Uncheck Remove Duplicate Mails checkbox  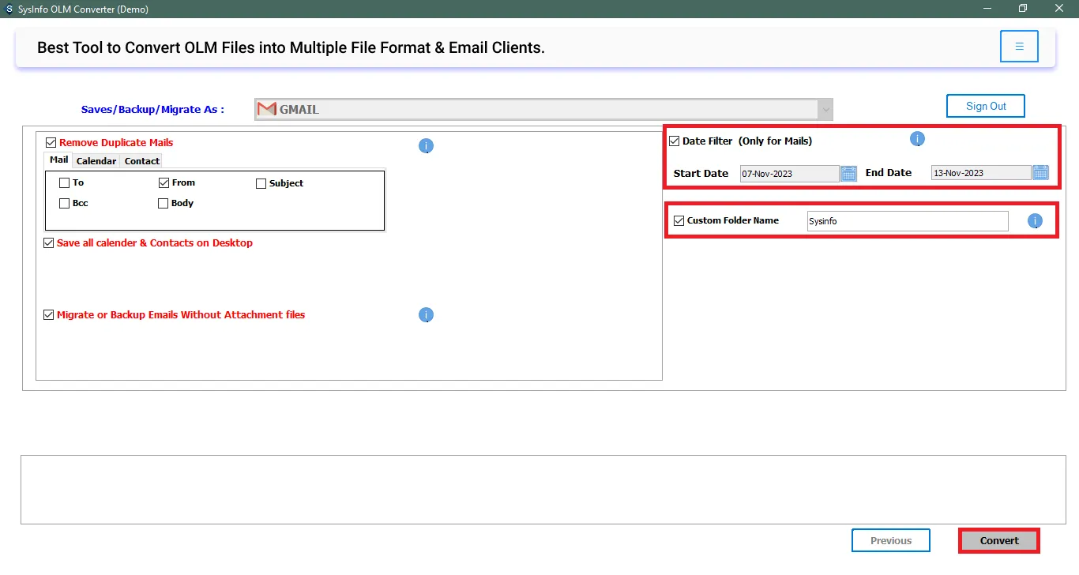pyautogui.click(x=51, y=143)
